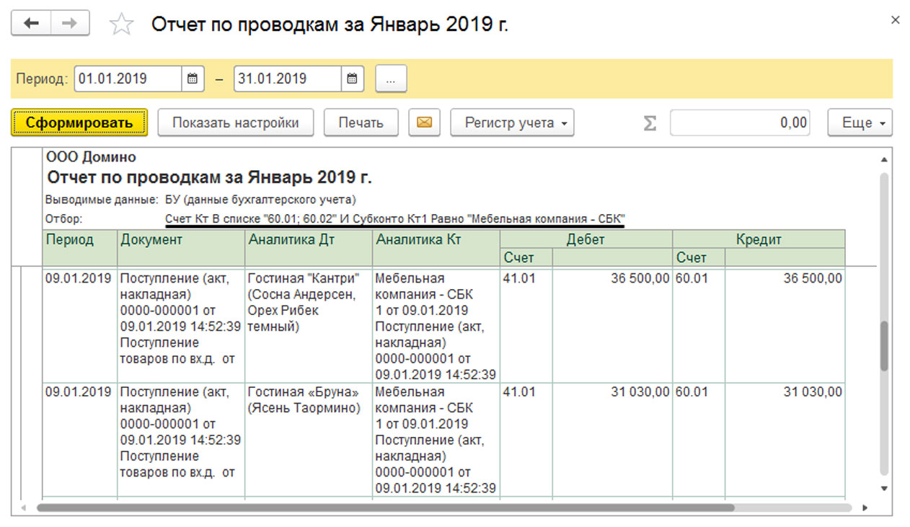Send report by email envelope icon
Image resolution: width=910 pixels, height=527 pixels.
tap(424, 123)
